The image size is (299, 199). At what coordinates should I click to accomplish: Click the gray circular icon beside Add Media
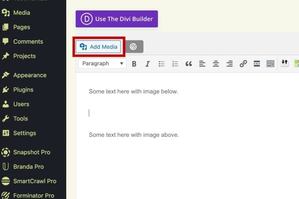tap(134, 47)
